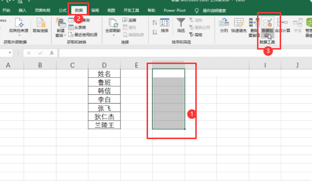Screen dimensions: 312x181
Task: Switch to 插入 Insert tab
Action: pos(22,11)
